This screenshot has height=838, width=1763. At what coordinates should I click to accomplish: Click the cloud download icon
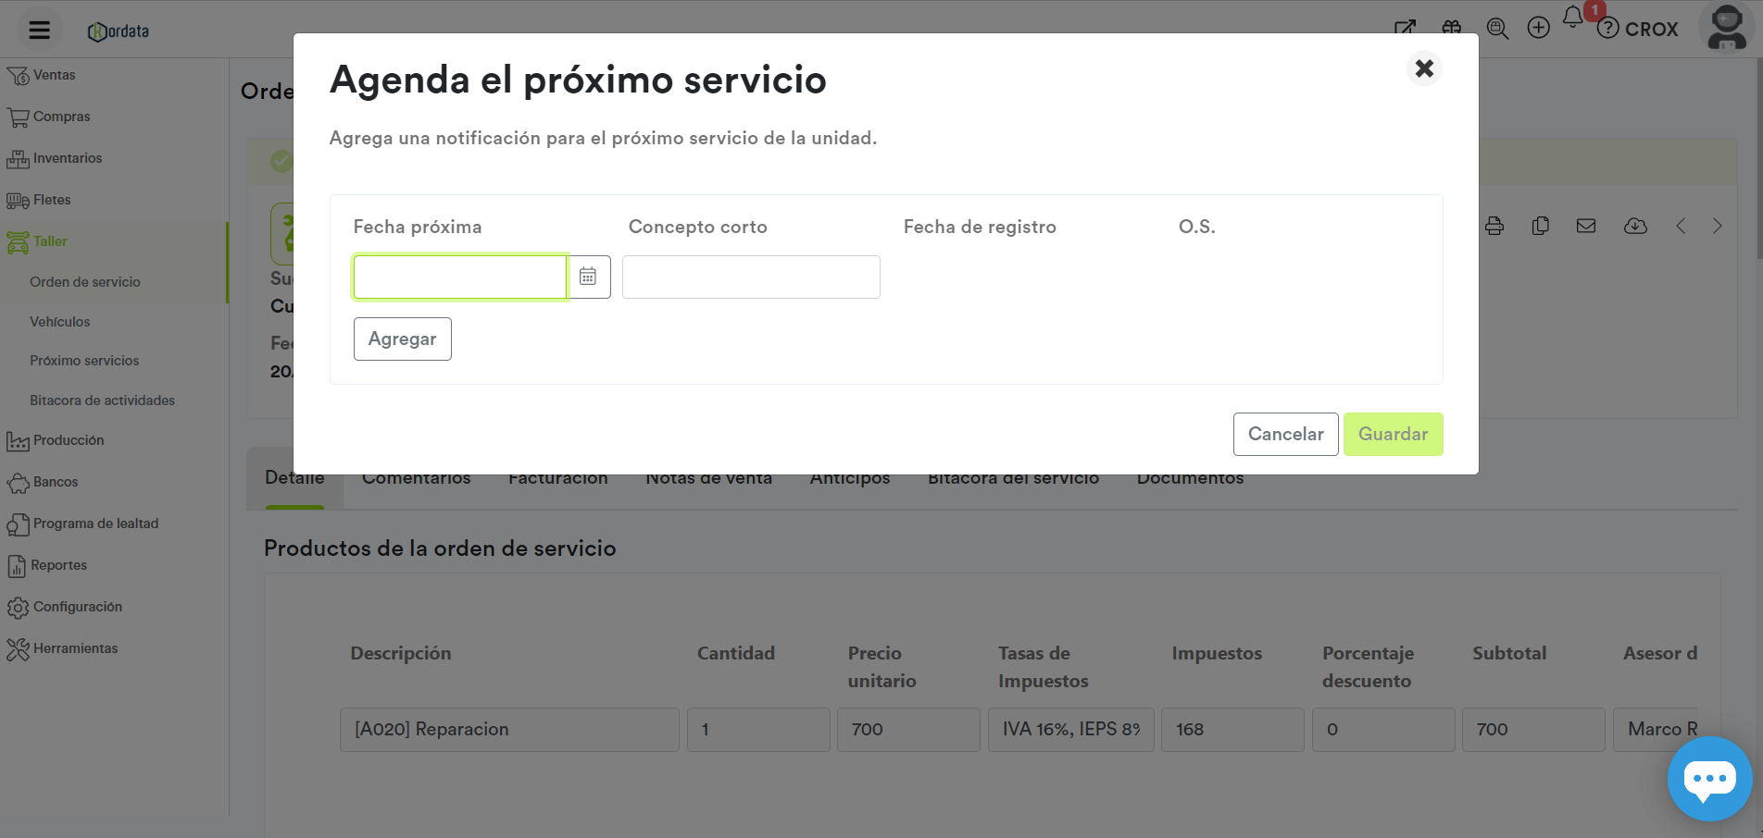(1635, 227)
